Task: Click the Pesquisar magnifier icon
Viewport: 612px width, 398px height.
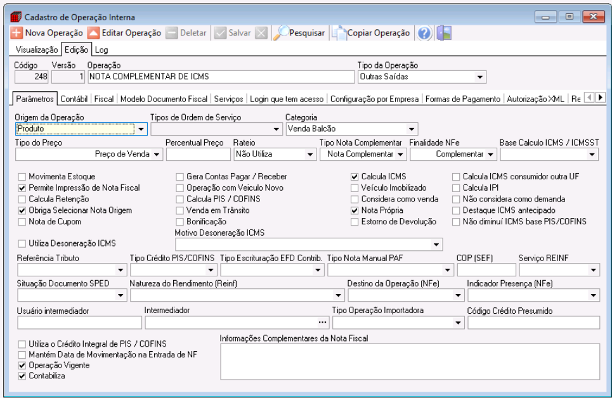Action: pyautogui.click(x=280, y=33)
